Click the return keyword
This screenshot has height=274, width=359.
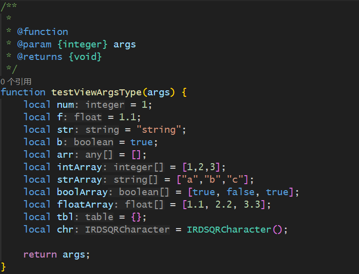pyautogui.click(x=40, y=255)
